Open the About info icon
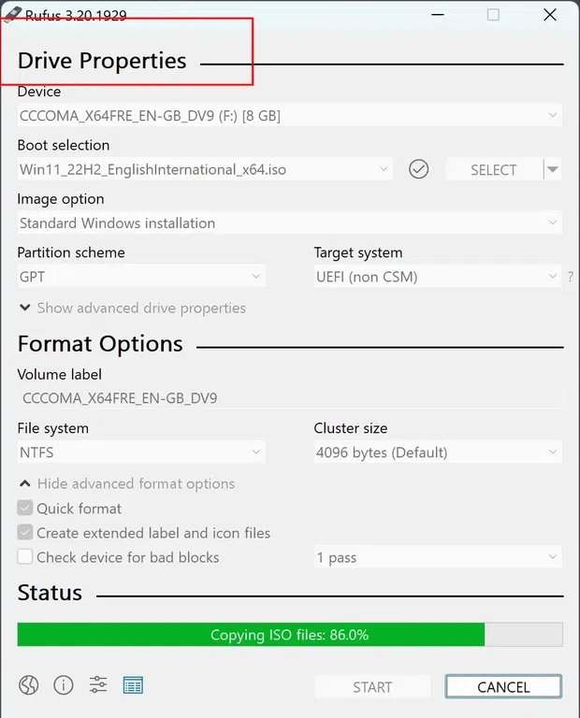The width and height of the screenshot is (580, 718). pyautogui.click(x=64, y=685)
